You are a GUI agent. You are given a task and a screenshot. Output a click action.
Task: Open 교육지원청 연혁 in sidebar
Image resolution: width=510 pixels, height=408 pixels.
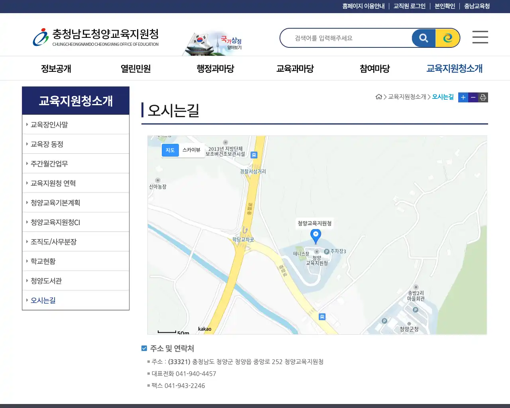(76, 183)
